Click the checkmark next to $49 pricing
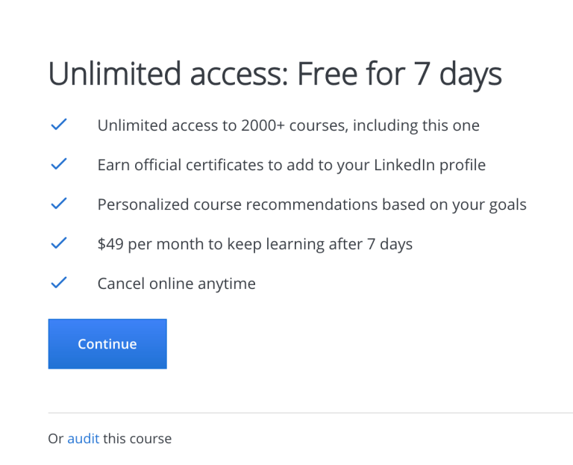The width and height of the screenshot is (573, 465). coord(59,243)
